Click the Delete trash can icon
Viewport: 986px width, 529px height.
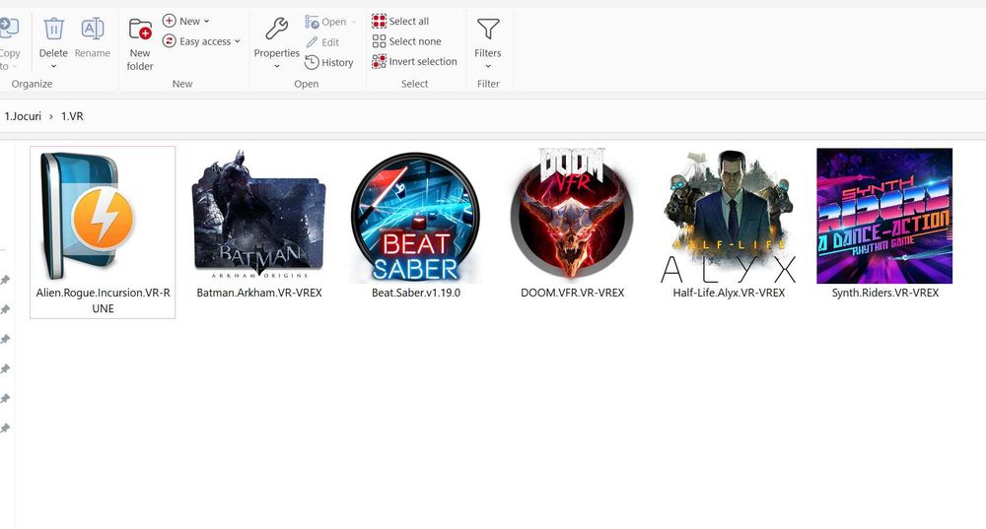click(x=53, y=29)
